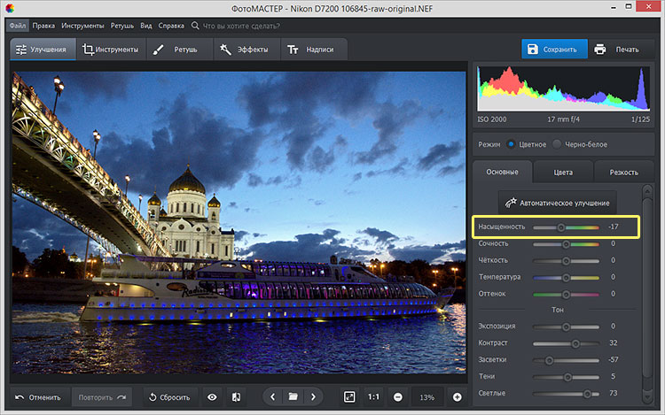Set zoom to 1:1 scale
The image size is (665, 415).
(374, 397)
